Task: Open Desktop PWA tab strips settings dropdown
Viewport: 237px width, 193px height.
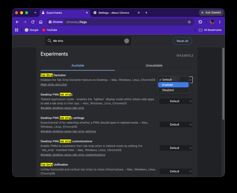Action: pos(176,125)
